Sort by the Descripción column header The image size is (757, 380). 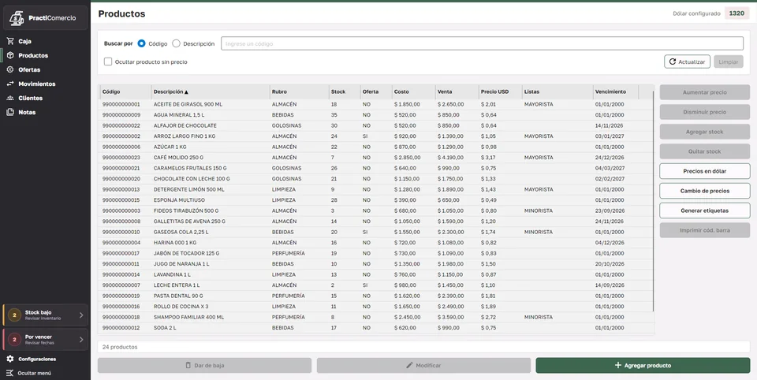(x=210, y=91)
